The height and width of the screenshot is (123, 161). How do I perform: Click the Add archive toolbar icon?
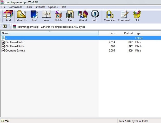(x=8, y=16)
